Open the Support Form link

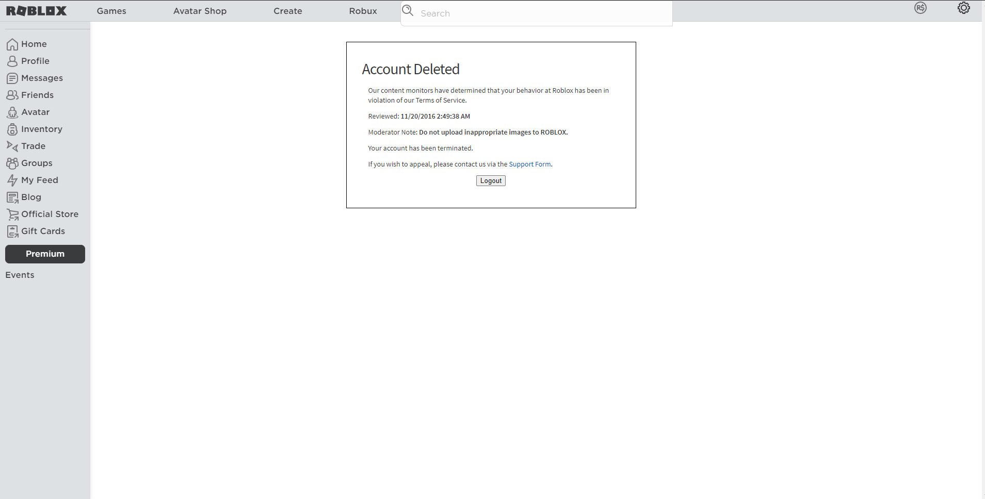click(x=530, y=164)
